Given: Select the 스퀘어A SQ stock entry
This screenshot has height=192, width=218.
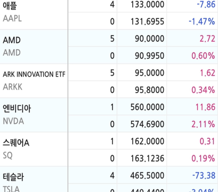Looking at the screenshot, I should coord(34,149).
